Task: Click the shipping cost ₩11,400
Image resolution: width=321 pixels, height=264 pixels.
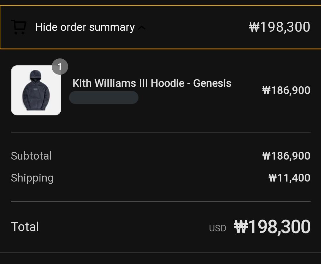Action: tap(289, 178)
